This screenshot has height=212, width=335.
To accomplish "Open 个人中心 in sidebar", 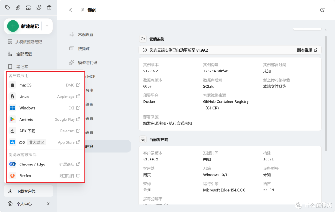I will [x=20, y=204].
